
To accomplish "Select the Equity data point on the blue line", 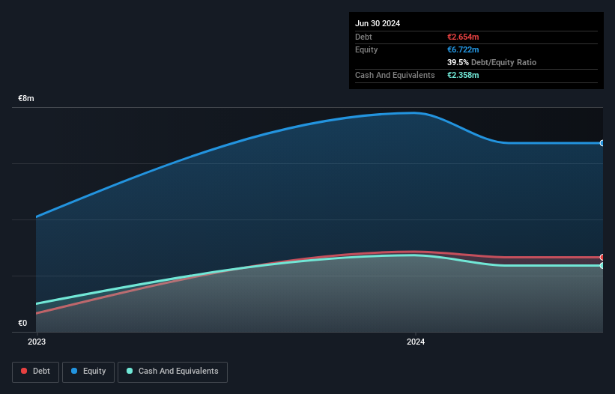I will (602, 143).
